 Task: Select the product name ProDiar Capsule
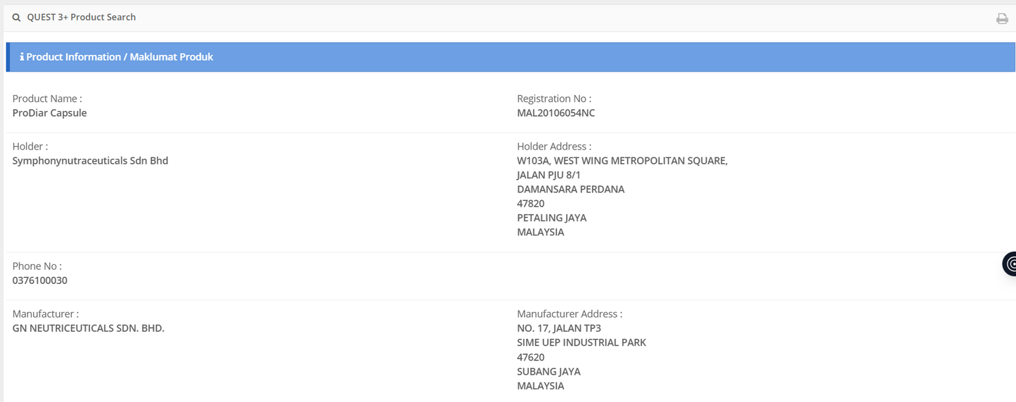(50, 113)
